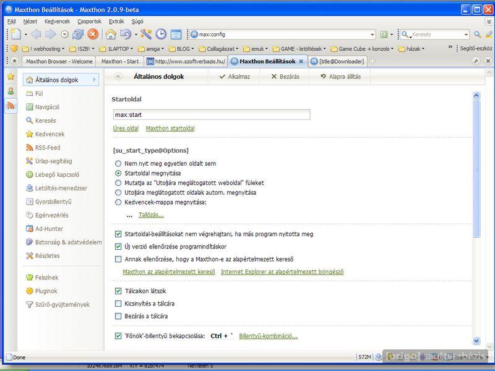Open the 'Biztonság & adatvédelem' settings section
Screen dimensions: 495x371
point(64,242)
